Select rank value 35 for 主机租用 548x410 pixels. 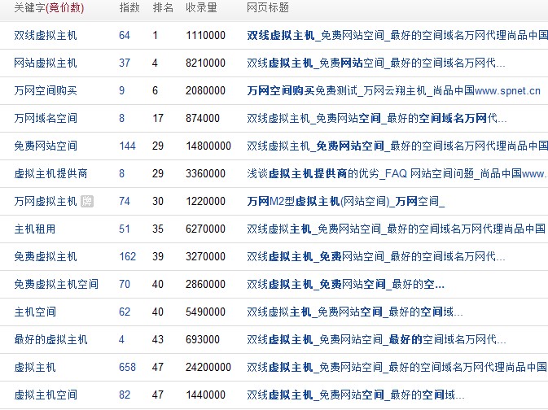[158, 229]
